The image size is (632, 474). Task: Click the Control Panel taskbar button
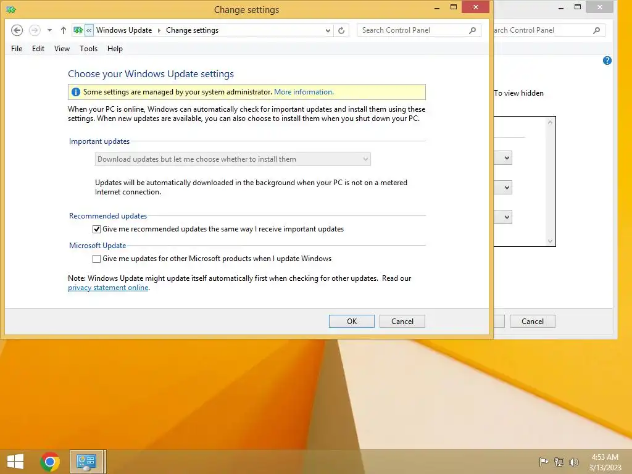point(88,462)
